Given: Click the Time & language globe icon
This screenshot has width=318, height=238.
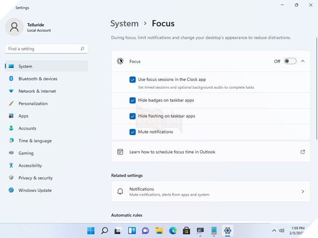Looking at the screenshot, I should tap(11, 140).
